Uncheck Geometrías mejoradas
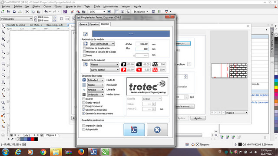 click(x=84, y=110)
